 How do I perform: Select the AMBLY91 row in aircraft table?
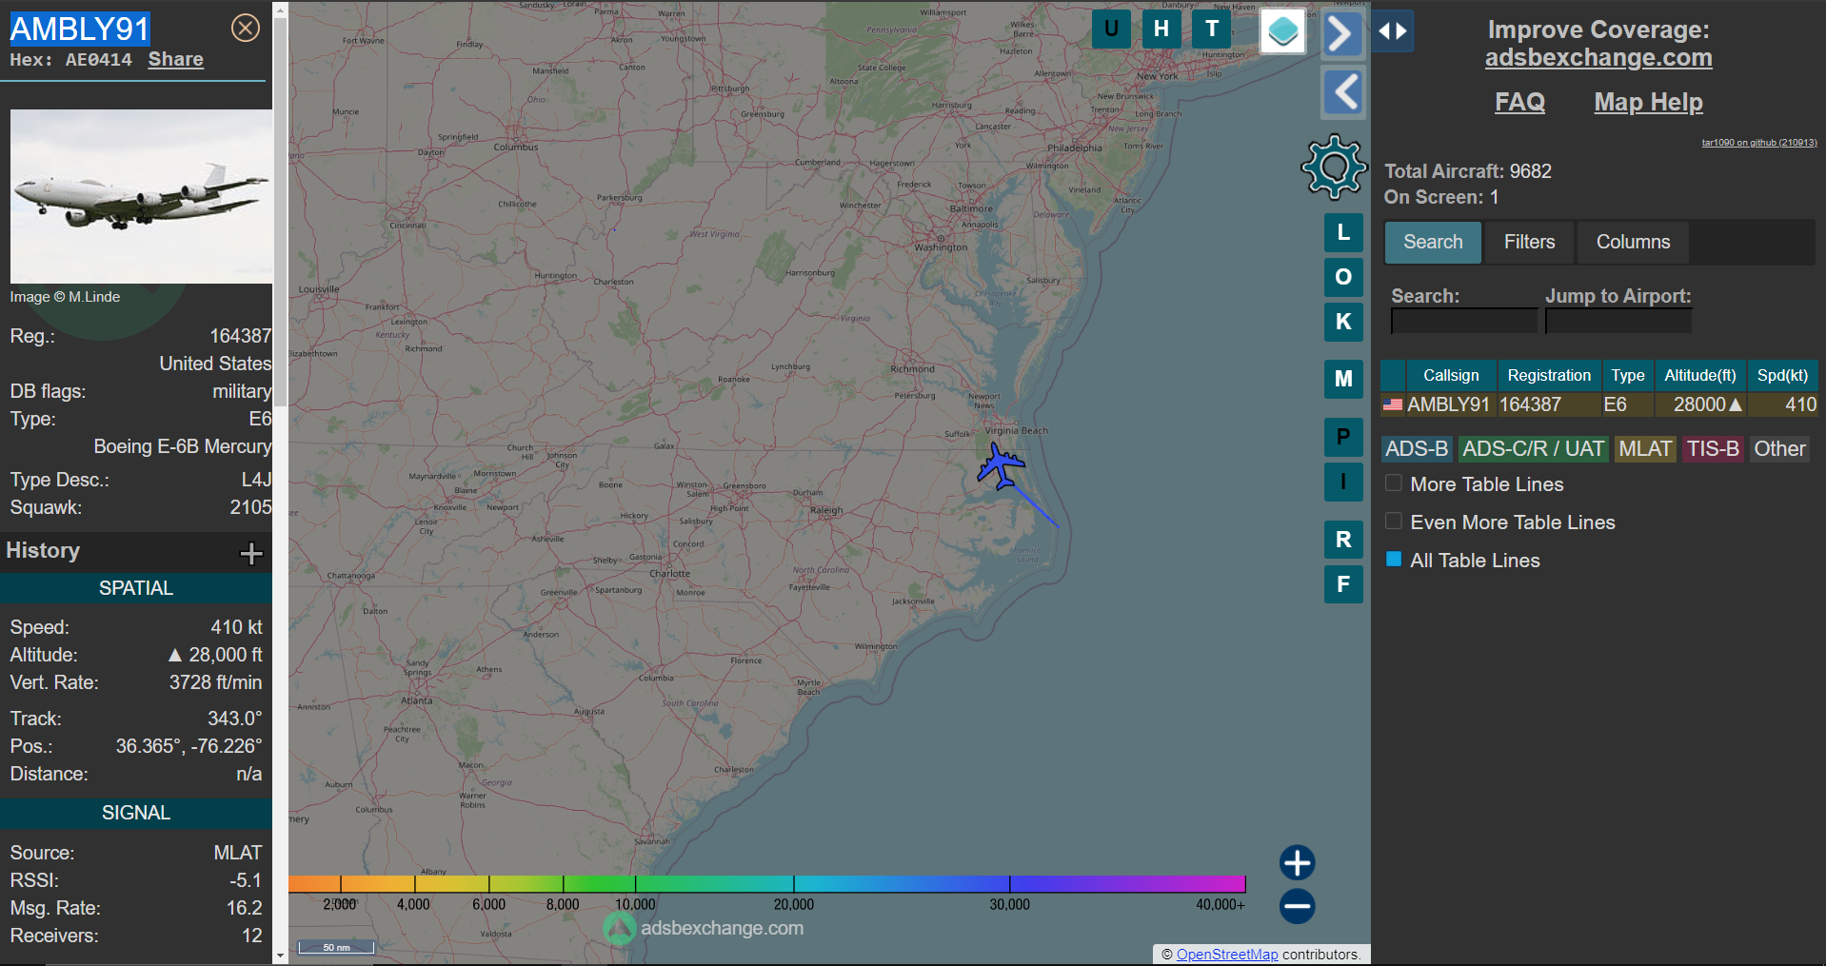[x=1599, y=404]
